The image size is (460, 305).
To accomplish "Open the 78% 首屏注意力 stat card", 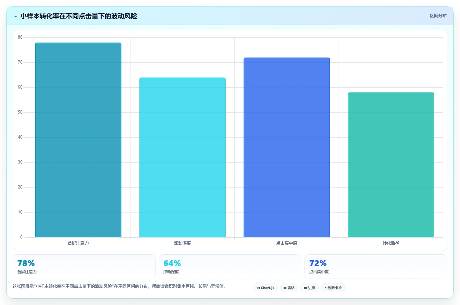I will [x=84, y=266].
